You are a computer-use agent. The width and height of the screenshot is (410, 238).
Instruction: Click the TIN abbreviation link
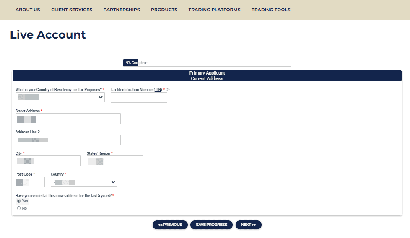click(158, 90)
